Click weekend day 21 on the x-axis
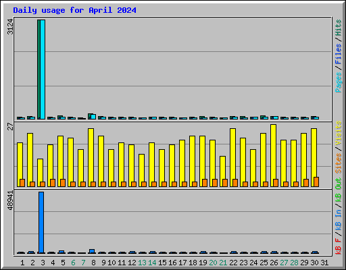346x270 pixels. (223, 263)
